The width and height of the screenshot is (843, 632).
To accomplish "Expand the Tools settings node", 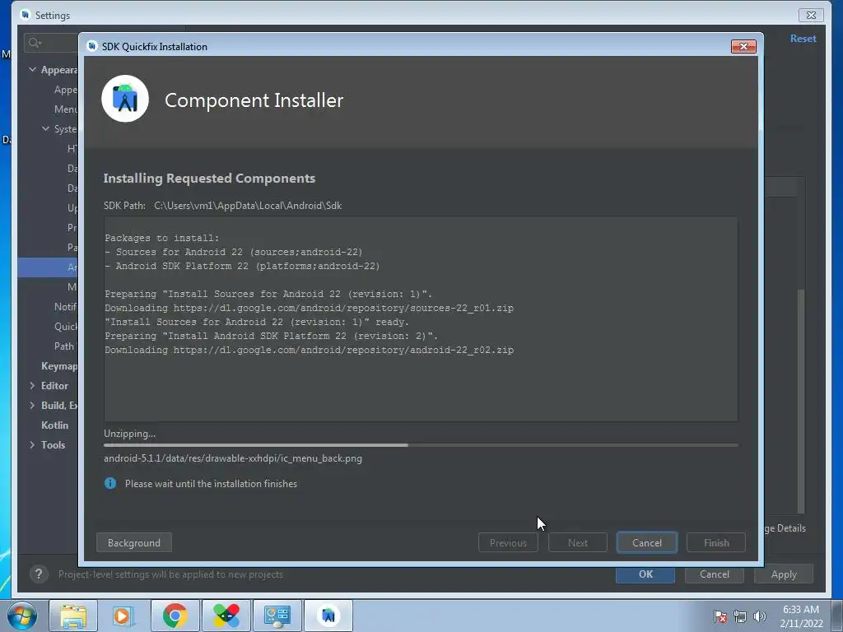I will 32,444.
